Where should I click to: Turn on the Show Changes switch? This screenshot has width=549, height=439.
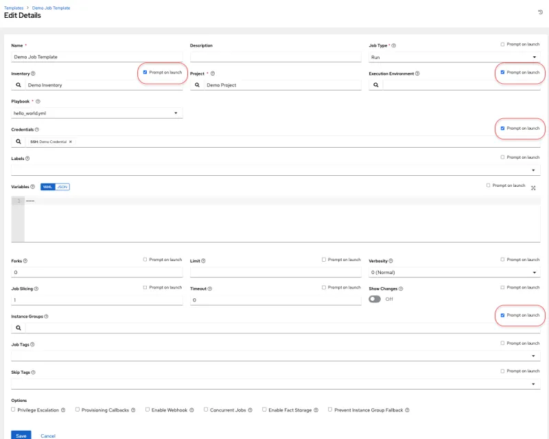pos(375,299)
